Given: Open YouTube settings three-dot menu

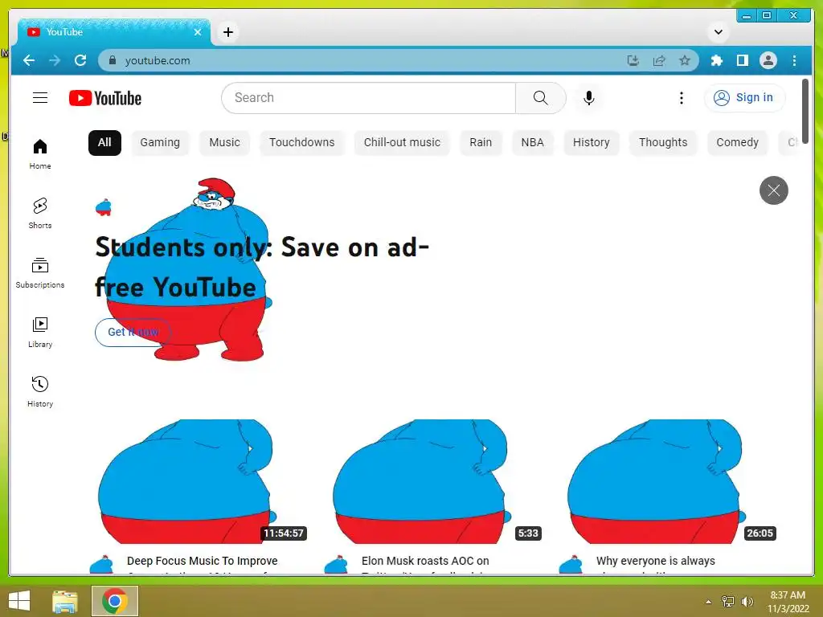Looking at the screenshot, I should point(682,97).
